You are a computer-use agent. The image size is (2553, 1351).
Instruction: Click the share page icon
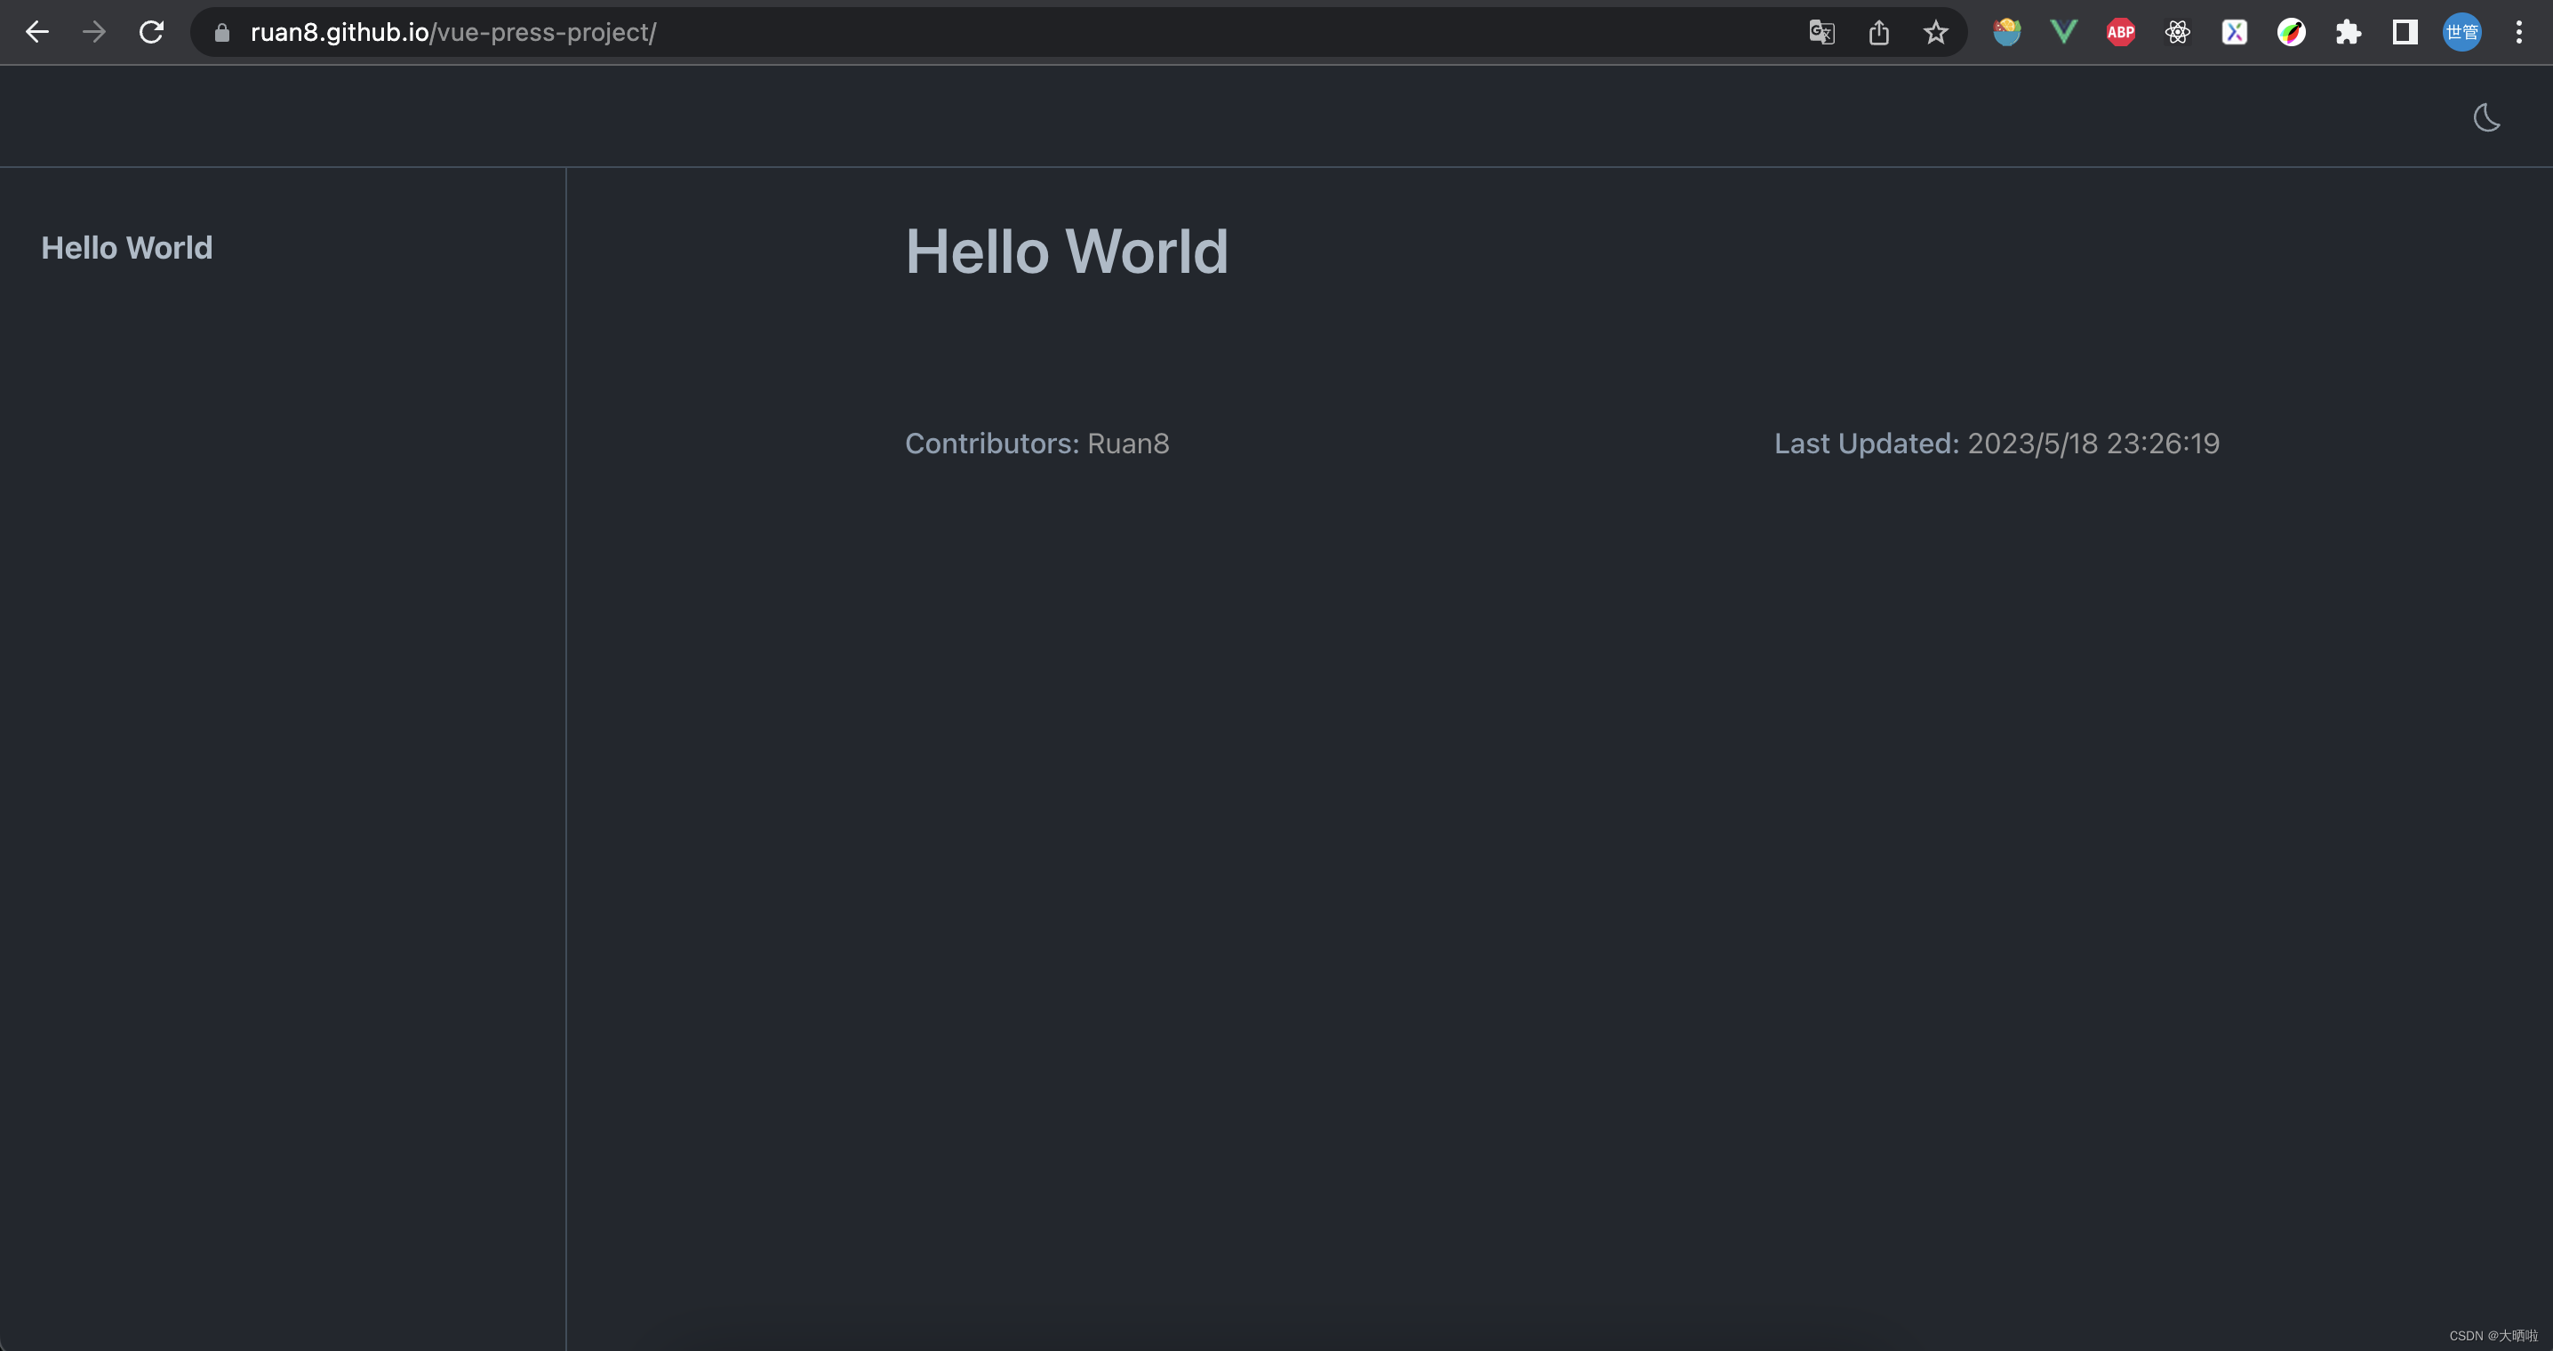pyautogui.click(x=1879, y=33)
